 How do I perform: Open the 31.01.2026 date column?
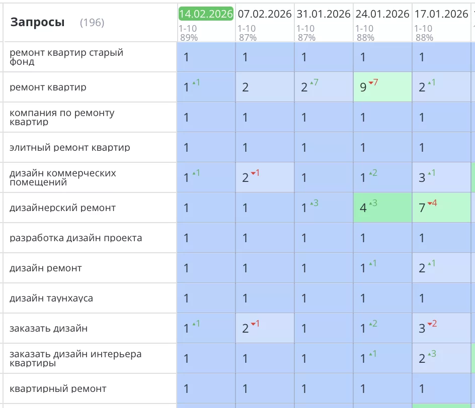tap(324, 14)
